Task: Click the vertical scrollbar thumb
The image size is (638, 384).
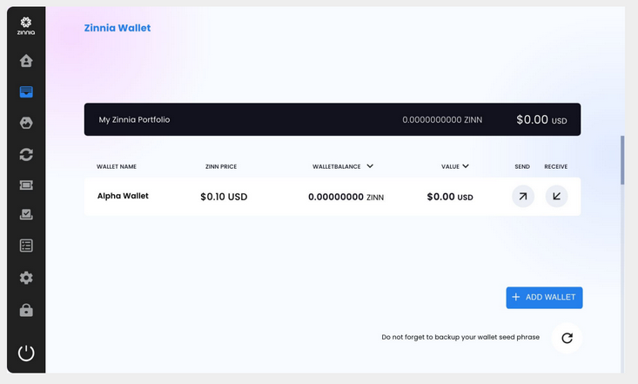Action: pyautogui.click(x=622, y=160)
